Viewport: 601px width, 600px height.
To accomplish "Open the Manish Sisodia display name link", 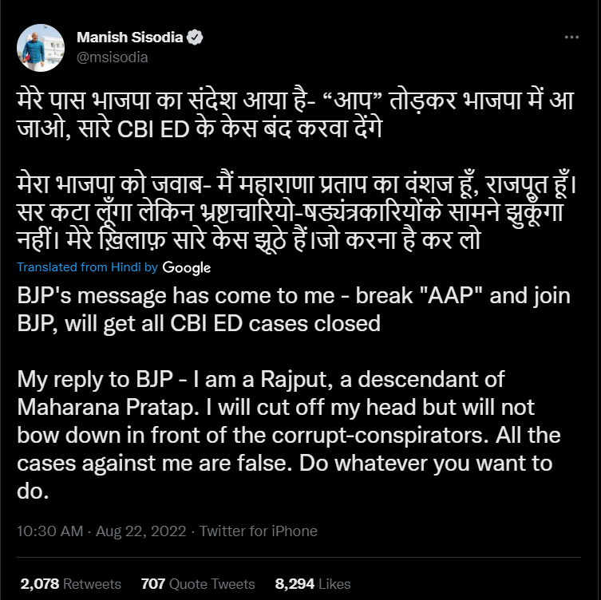I will click(132, 37).
